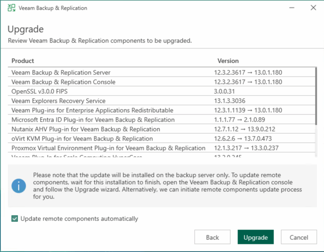Select Veeam Backup & Replication Server row
This screenshot has height=252, width=324.
[x=61, y=73]
